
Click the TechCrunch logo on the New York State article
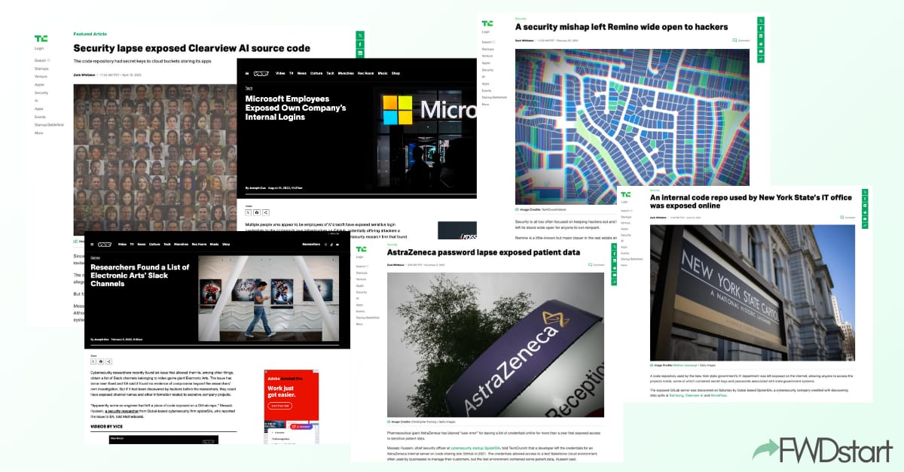pos(625,194)
